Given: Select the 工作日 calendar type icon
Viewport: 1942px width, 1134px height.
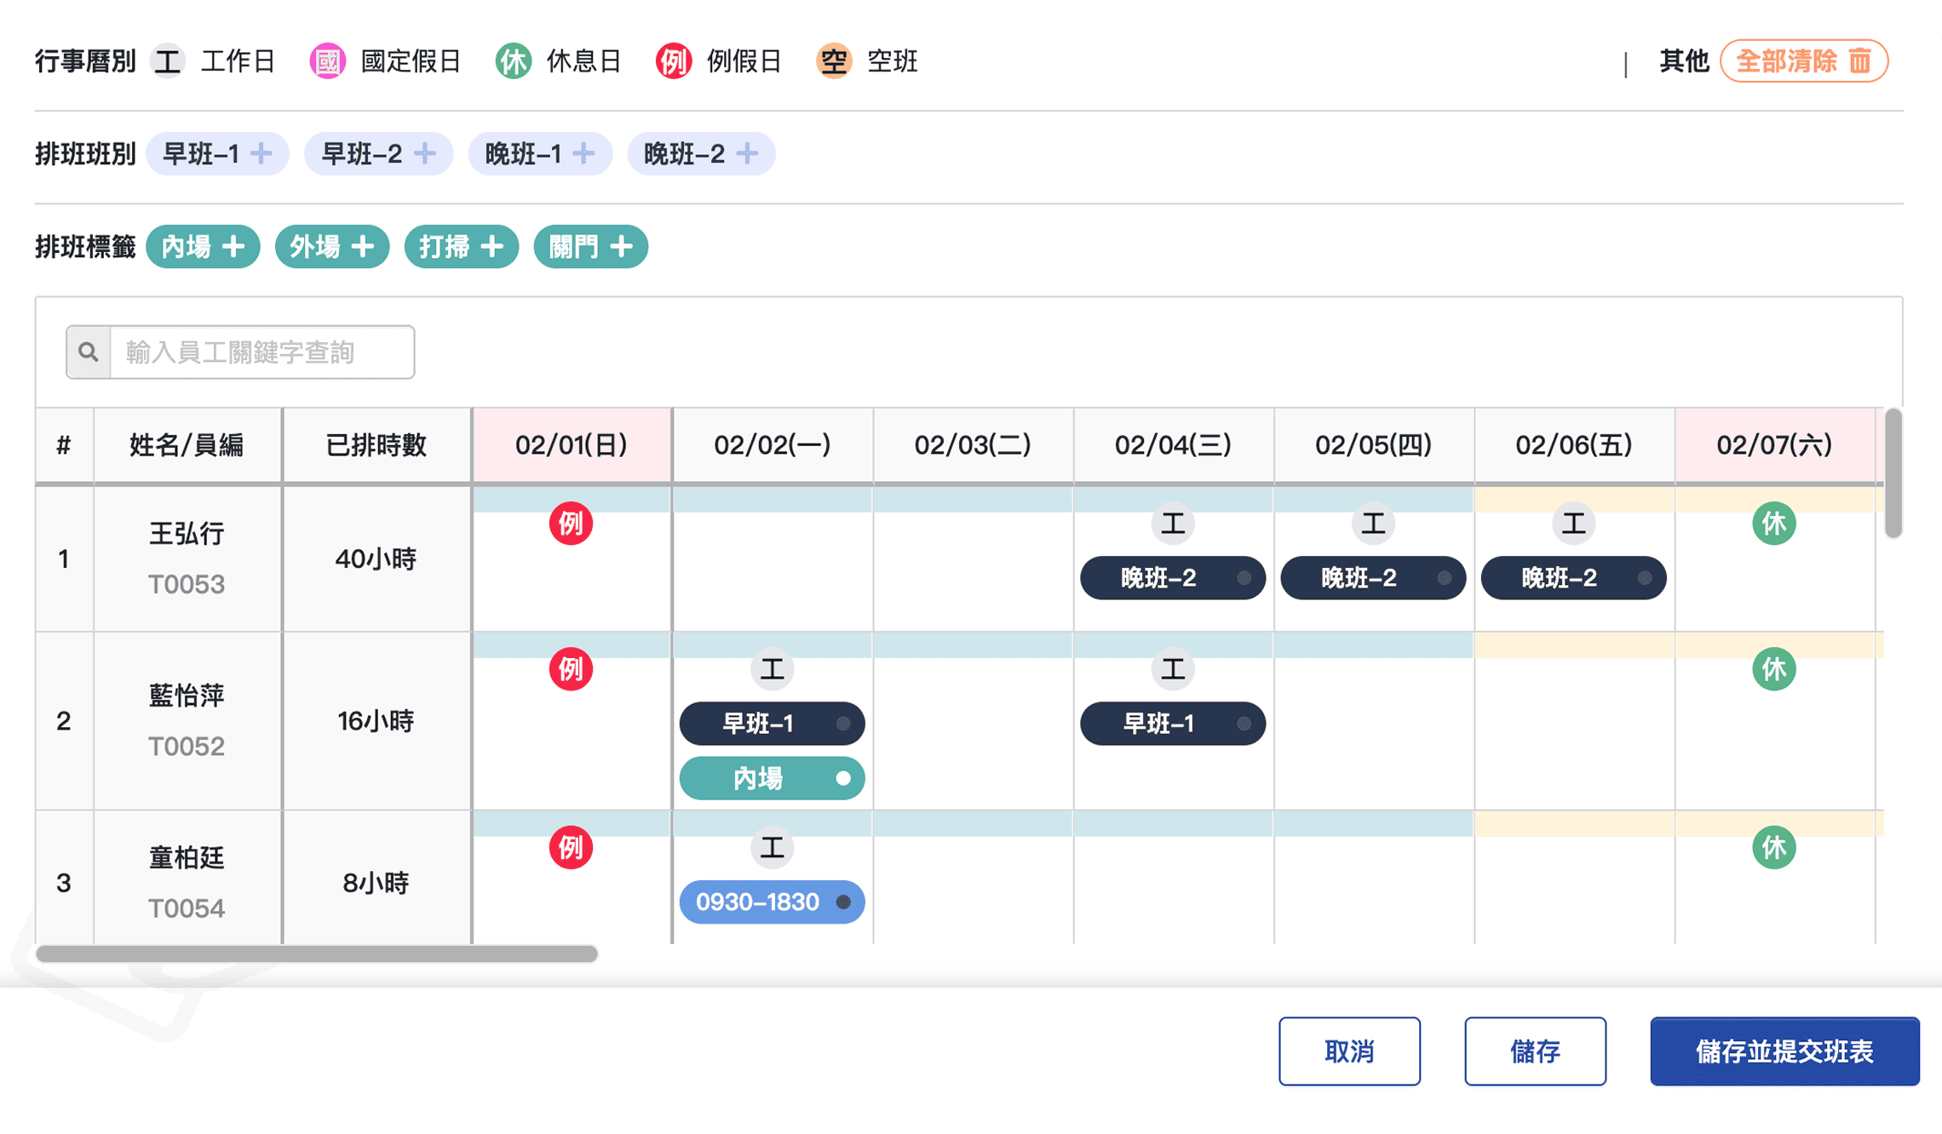Looking at the screenshot, I should click(168, 61).
